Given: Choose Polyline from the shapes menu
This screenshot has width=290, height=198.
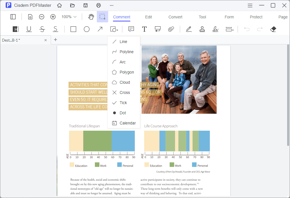Looking at the screenshot, I should [124, 52].
